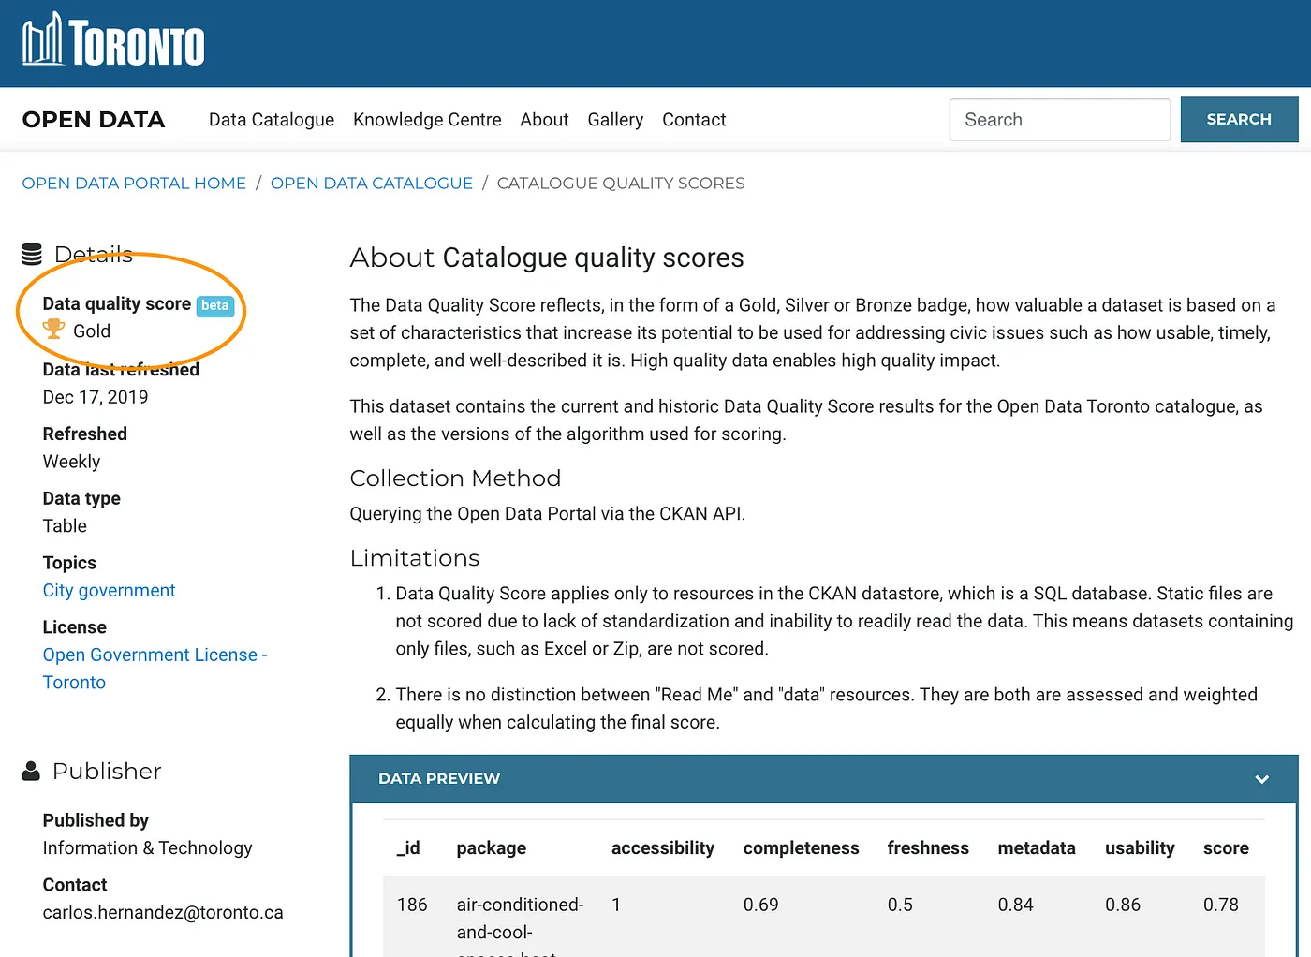Navigate to the Contact page

pos(694,120)
